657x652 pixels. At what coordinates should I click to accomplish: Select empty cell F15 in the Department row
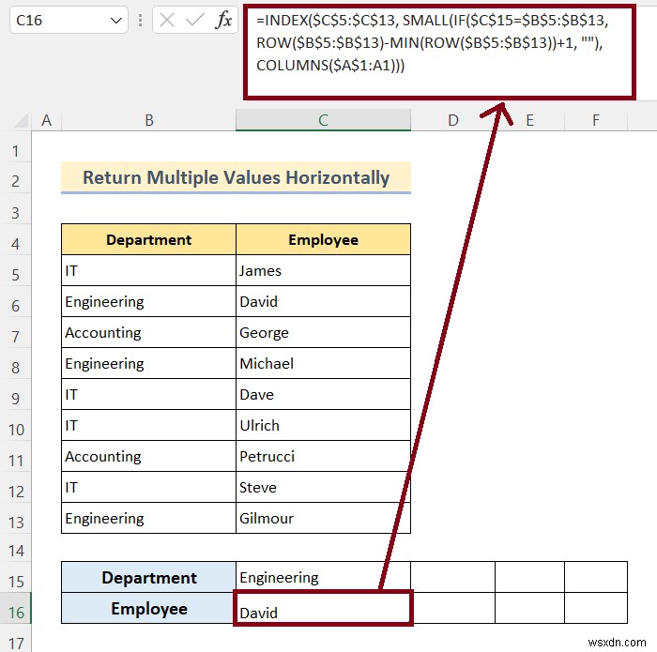(x=596, y=577)
